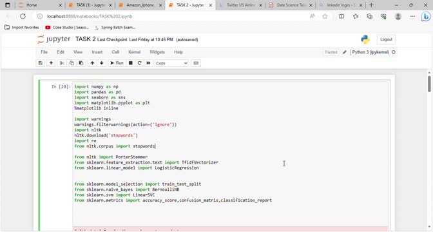This screenshot has width=433, height=232.
Task: Run the selected cell
Action: pos(117,63)
